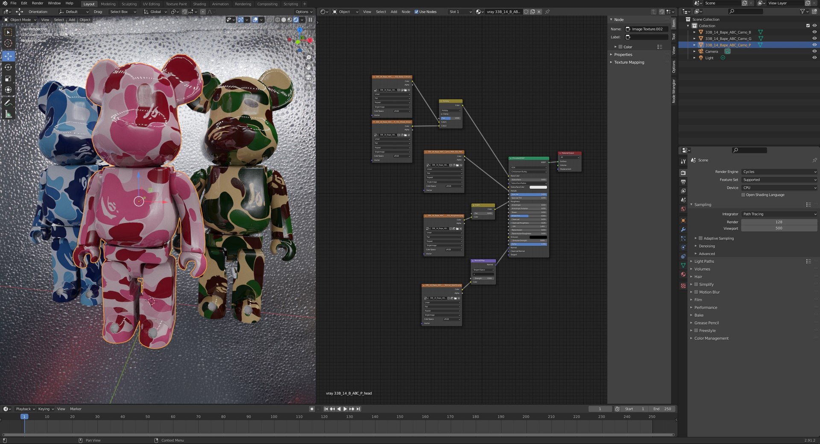
Task: Pin the Scene properties panel
Action: click(814, 160)
